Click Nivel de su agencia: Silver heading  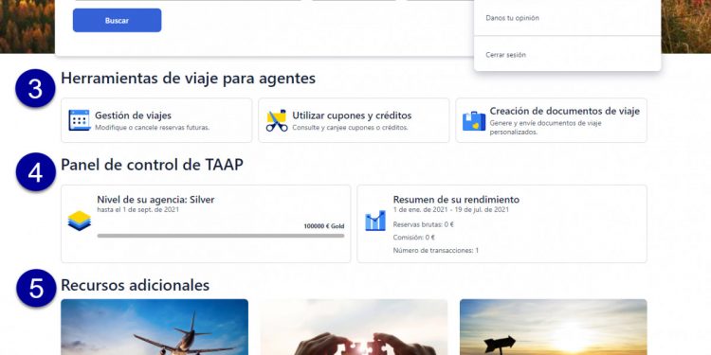click(155, 199)
